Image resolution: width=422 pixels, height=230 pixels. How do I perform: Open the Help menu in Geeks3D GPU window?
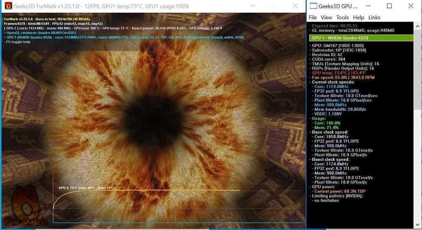[x=358, y=17]
